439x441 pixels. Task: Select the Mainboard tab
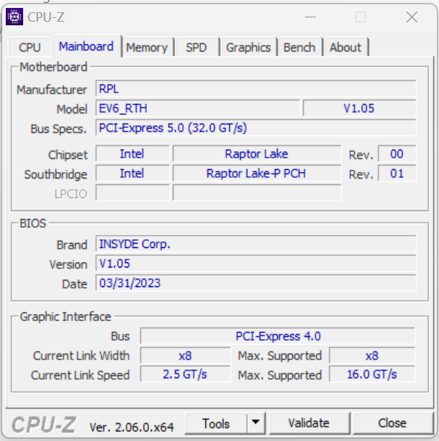click(x=86, y=46)
